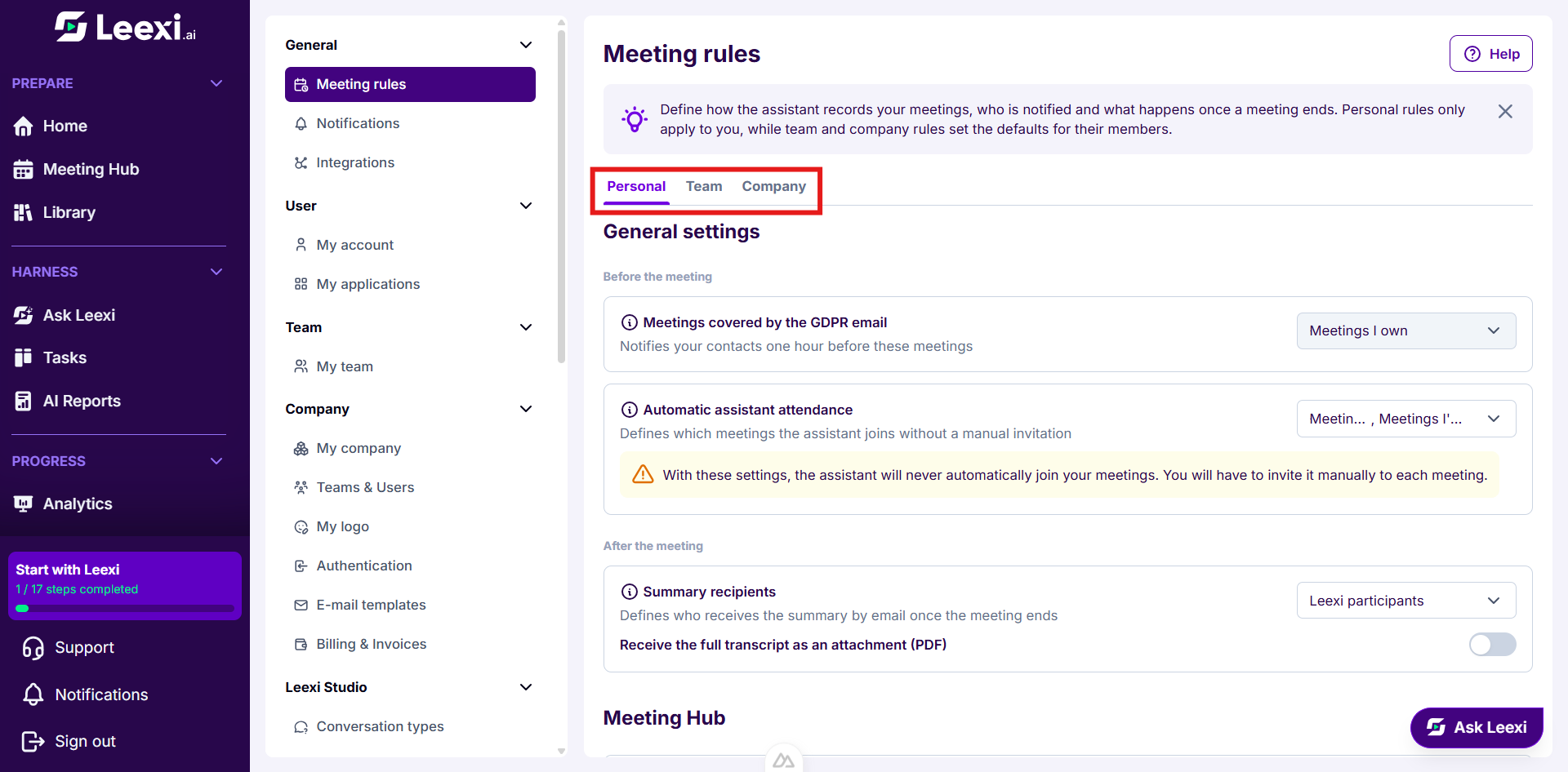Screen dimensions: 1568x772
Task: Click the logo tab at bottom center
Action: pos(784,760)
